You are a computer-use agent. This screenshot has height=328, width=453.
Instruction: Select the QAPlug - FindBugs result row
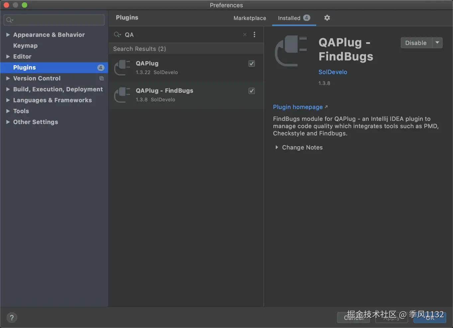pos(186,95)
